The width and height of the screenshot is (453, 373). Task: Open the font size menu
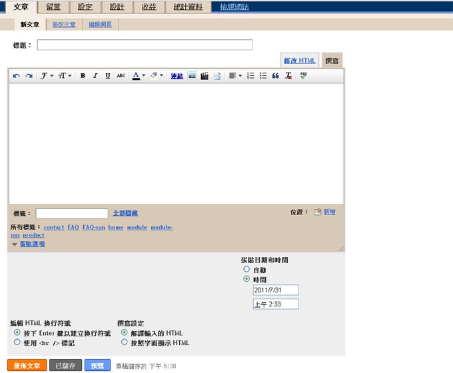(x=65, y=76)
